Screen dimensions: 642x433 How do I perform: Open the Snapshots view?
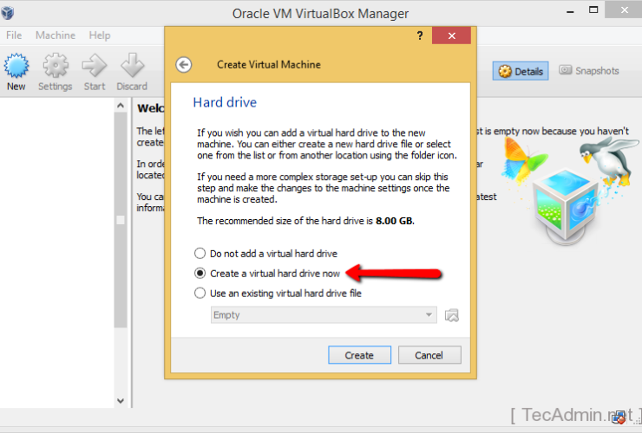pos(589,71)
